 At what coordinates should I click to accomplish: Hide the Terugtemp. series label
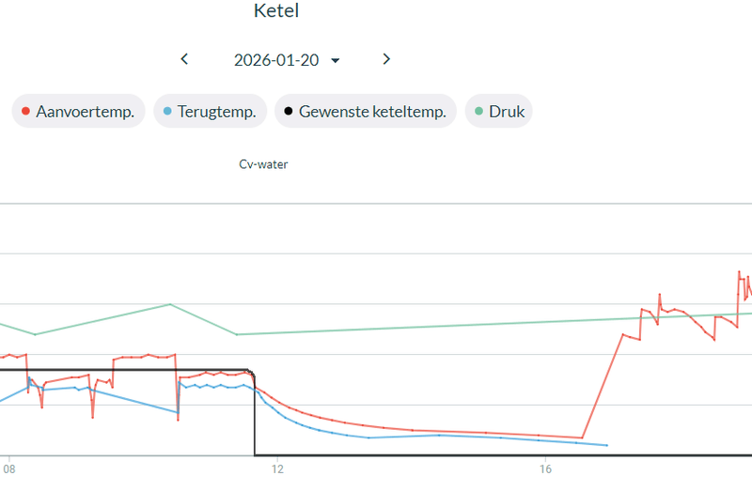216,112
